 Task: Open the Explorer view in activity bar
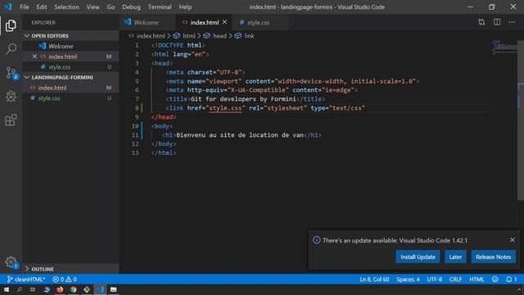click(11, 25)
